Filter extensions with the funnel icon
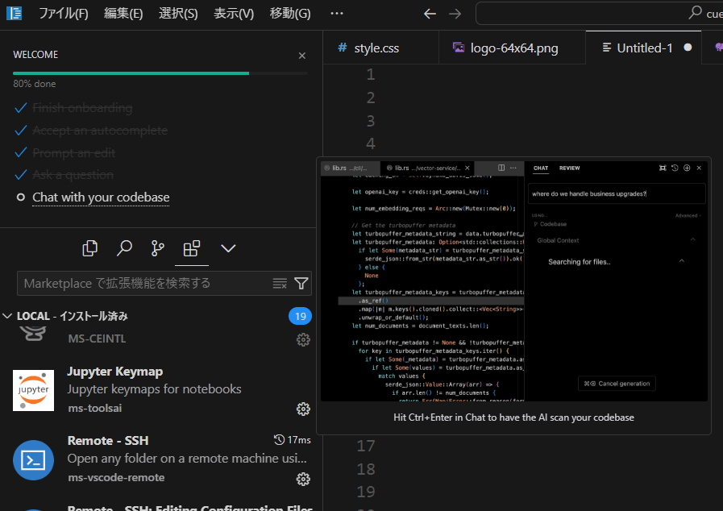Viewport: 723px width, 511px height. [301, 283]
